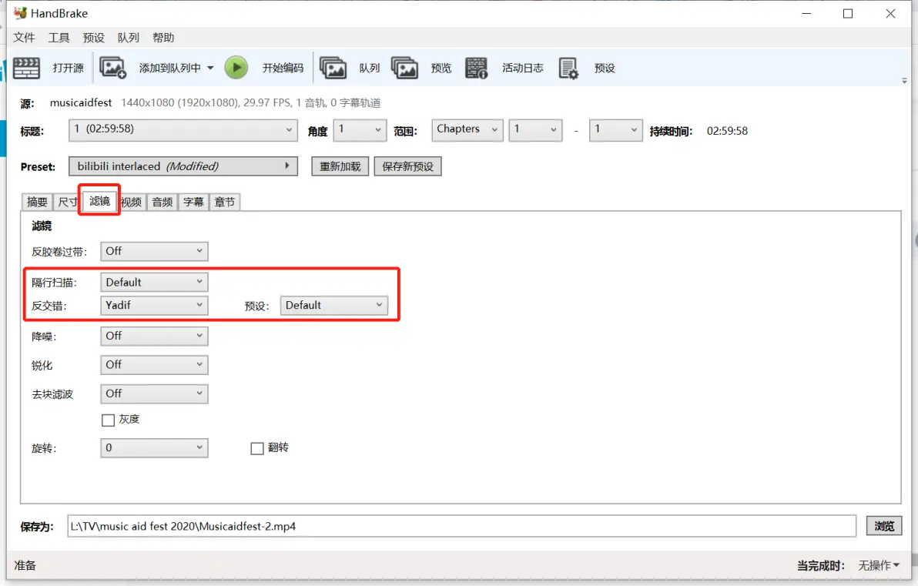The image size is (918, 586).
Task: Open the 当完成时 无操作 dropdown
Action: 878,565
